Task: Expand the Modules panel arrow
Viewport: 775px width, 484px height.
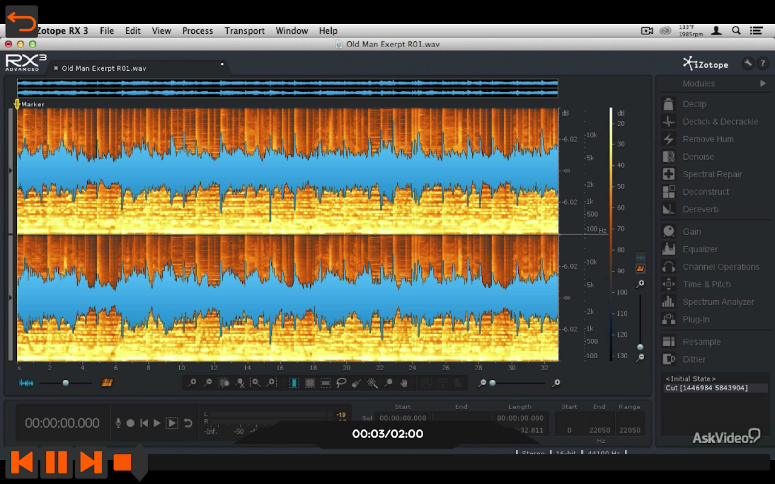Action: pyautogui.click(x=763, y=83)
